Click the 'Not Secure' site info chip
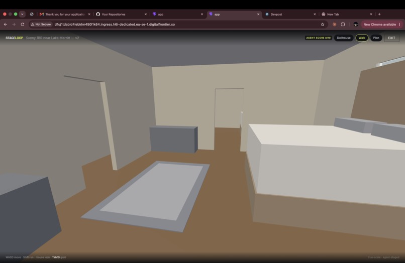This screenshot has height=263, width=405. click(41, 24)
